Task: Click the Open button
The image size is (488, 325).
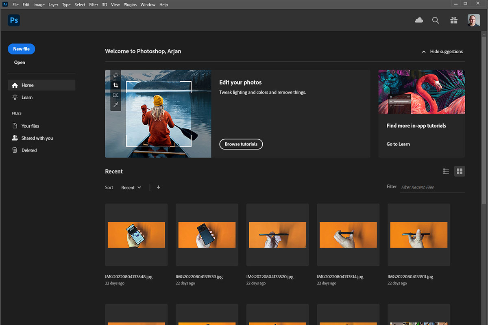Action: click(x=20, y=63)
